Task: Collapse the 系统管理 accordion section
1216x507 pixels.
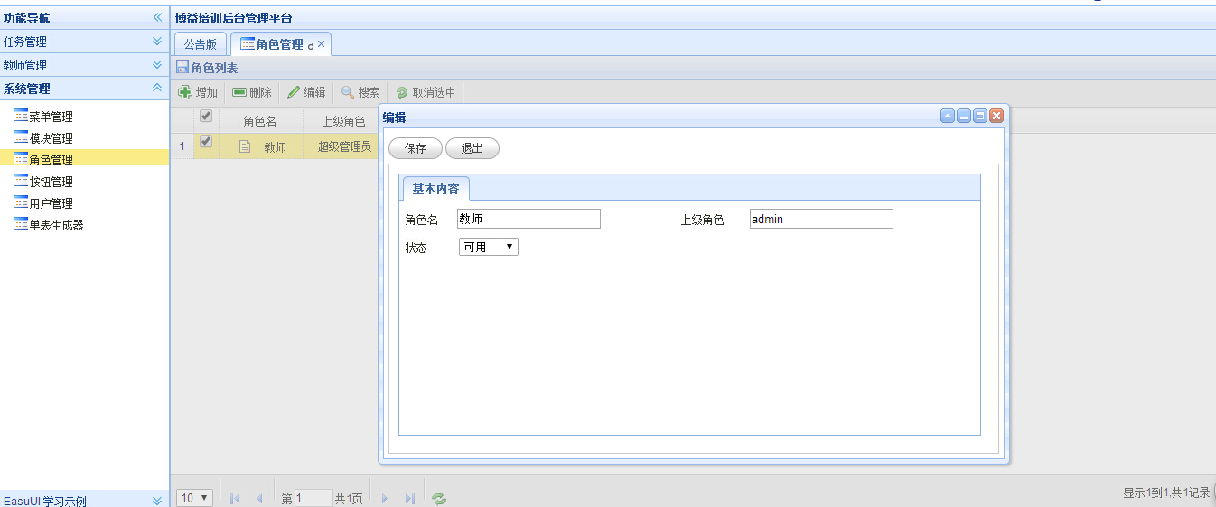Action: click(x=157, y=88)
